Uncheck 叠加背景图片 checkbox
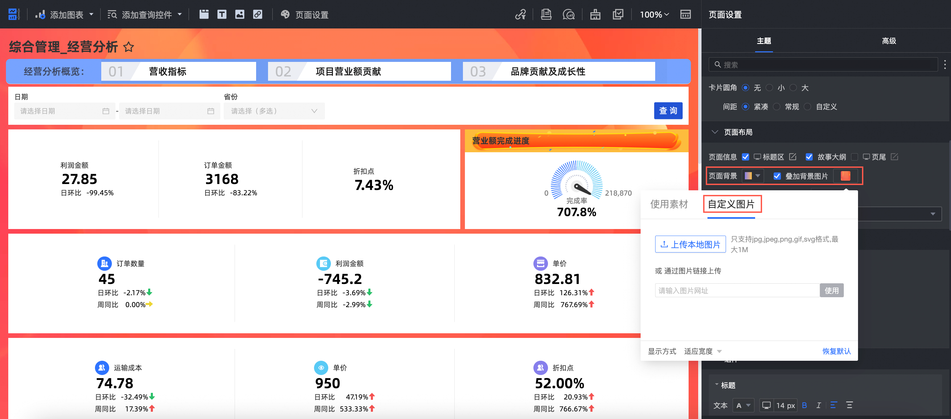Image resolution: width=951 pixels, height=419 pixels. 777,176
